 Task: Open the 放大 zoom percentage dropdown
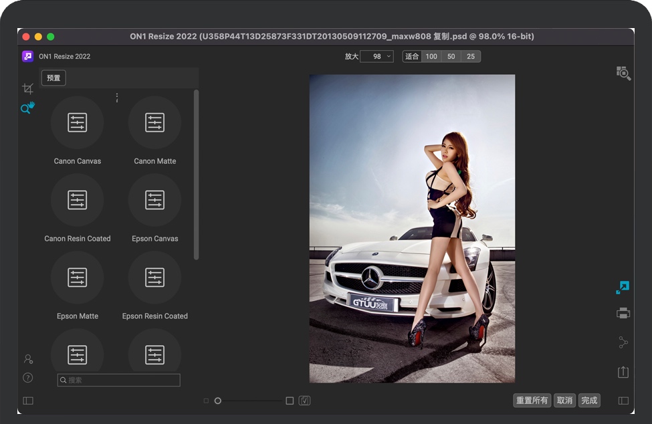377,57
